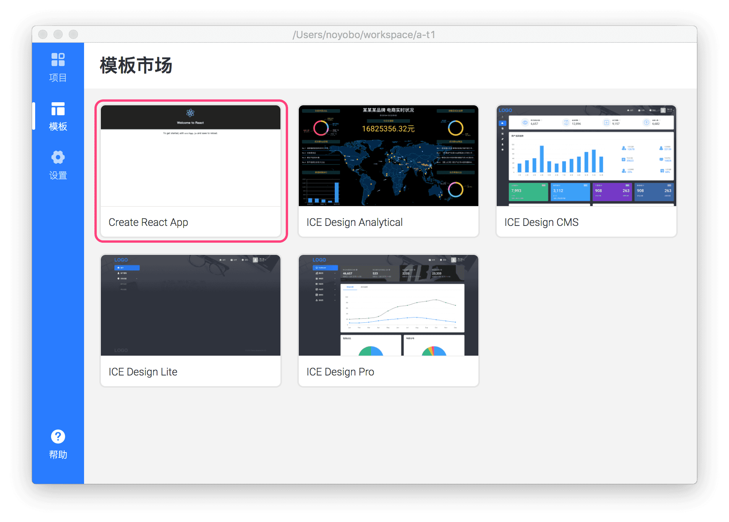729x522 pixels.
Task: Click the ICE Design Lite title text
Action: tap(143, 372)
